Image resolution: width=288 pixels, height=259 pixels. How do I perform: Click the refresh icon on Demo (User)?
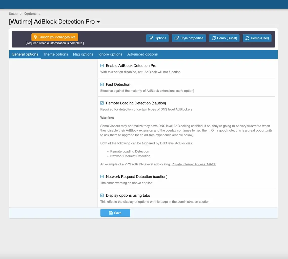(x=247, y=38)
